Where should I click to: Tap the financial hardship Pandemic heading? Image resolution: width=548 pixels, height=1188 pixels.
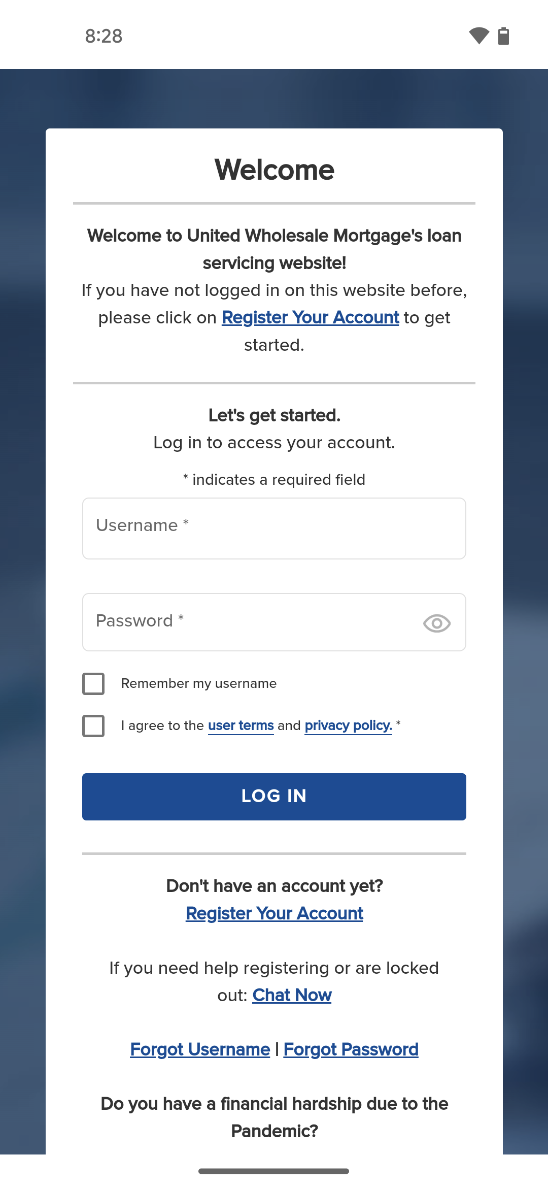[275, 1117]
